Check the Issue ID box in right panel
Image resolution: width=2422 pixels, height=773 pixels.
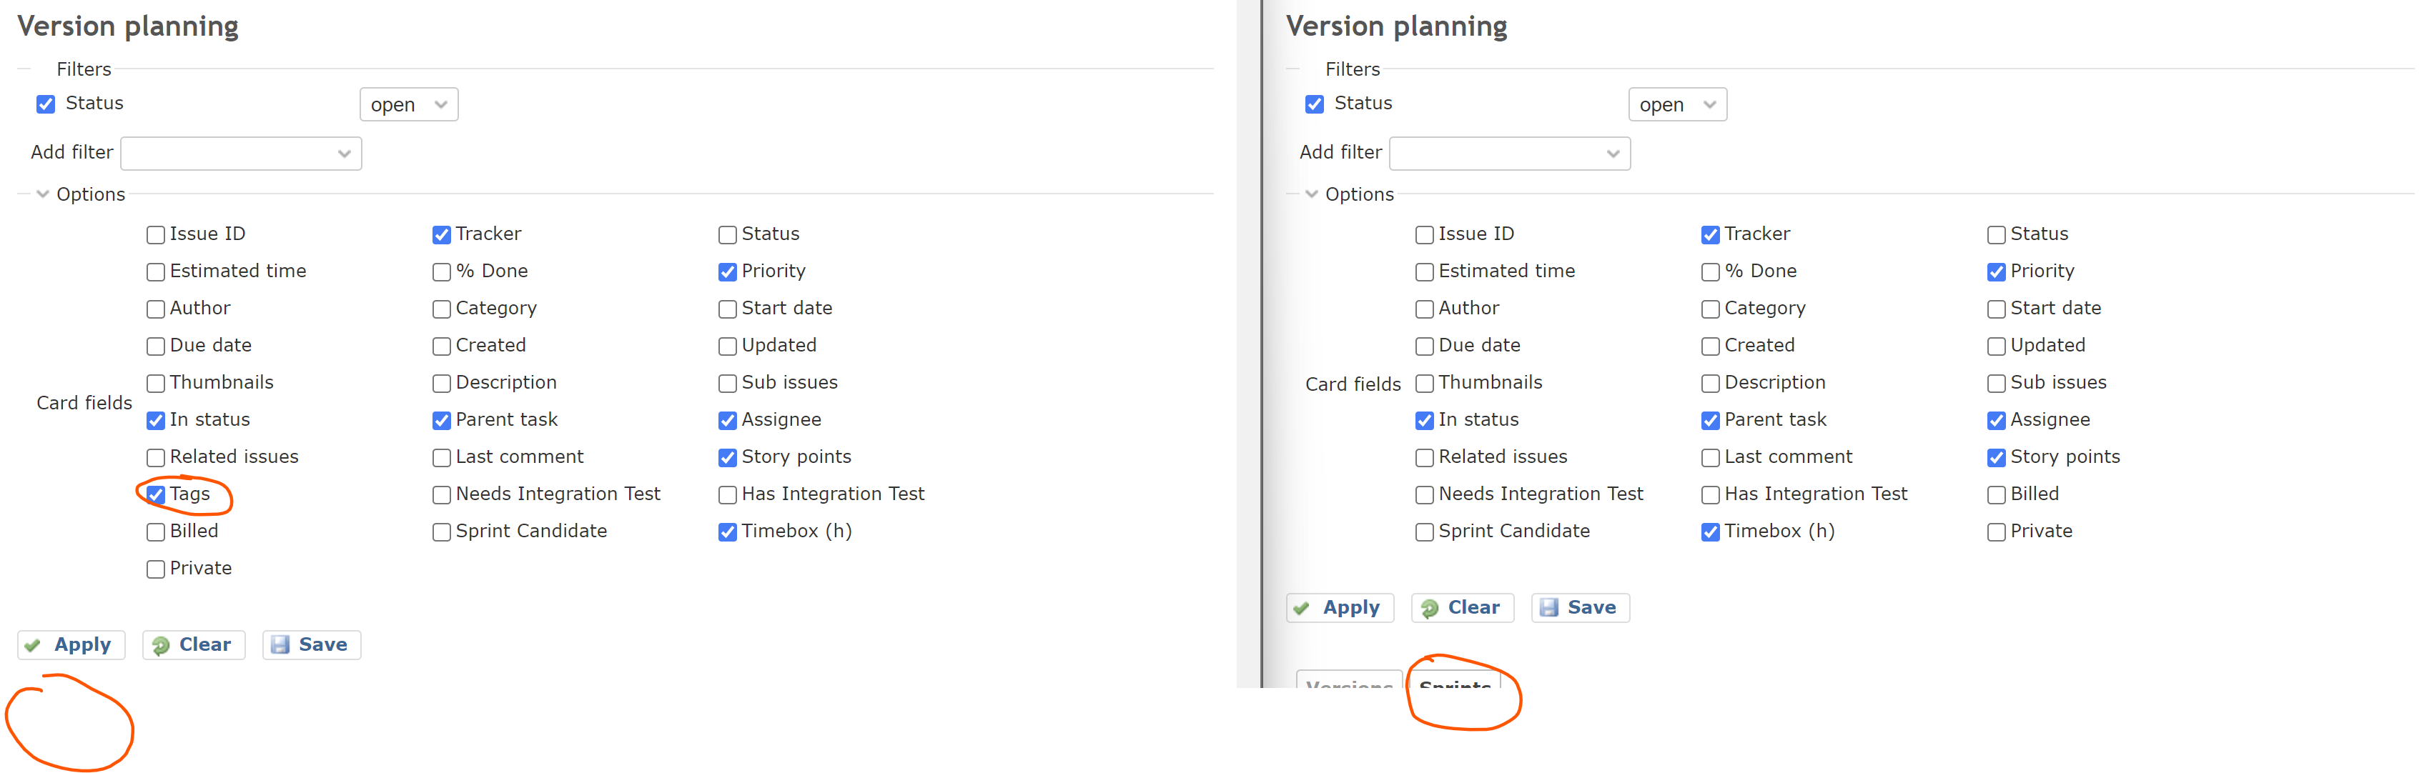1425,235
